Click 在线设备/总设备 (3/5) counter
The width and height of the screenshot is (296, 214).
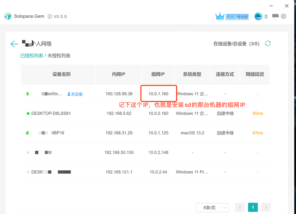coord(236,44)
